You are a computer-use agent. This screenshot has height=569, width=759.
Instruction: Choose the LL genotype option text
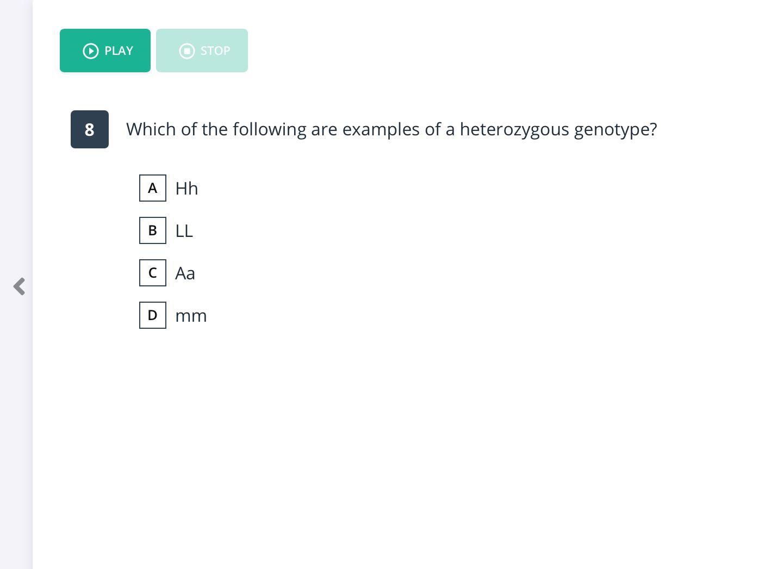click(x=184, y=231)
